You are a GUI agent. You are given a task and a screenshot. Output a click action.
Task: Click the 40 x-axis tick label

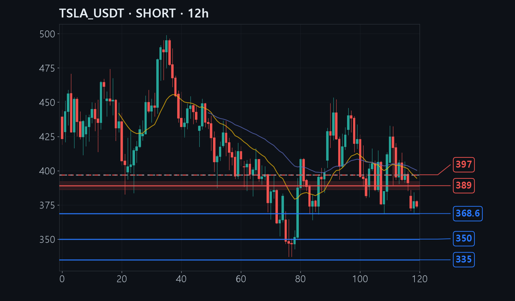tap(181, 279)
